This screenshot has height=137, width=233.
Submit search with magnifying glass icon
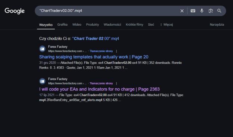click(x=219, y=11)
